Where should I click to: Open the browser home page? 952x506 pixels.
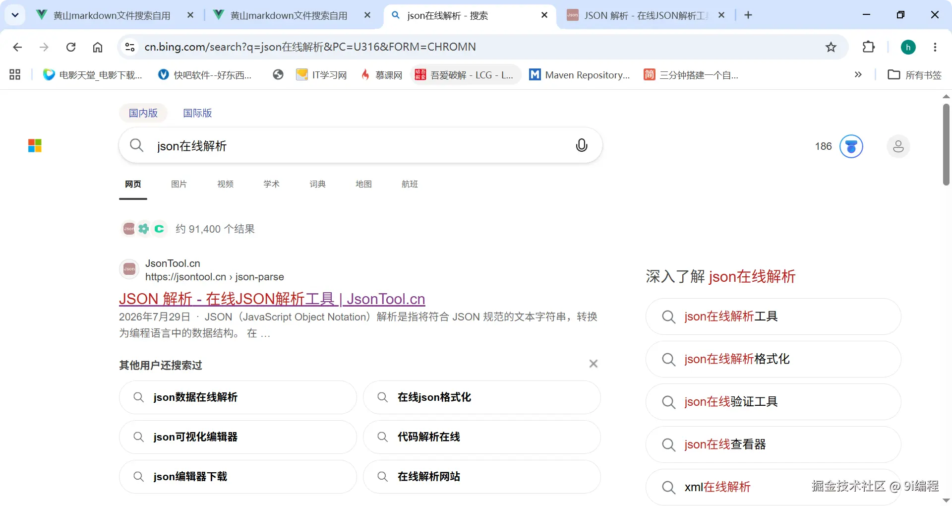click(x=98, y=47)
